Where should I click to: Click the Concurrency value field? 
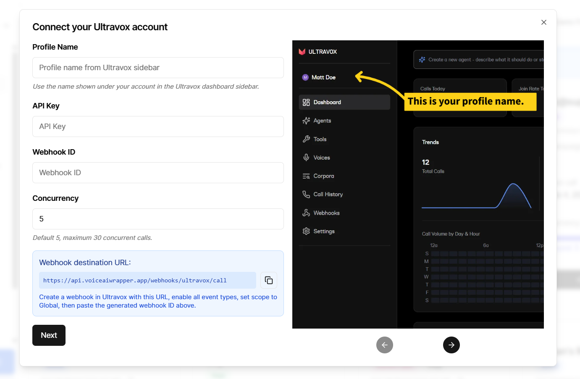pyautogui.click(x=158, y=219)
